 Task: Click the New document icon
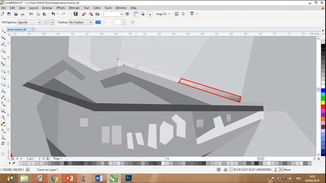click(x=3, y=14)
